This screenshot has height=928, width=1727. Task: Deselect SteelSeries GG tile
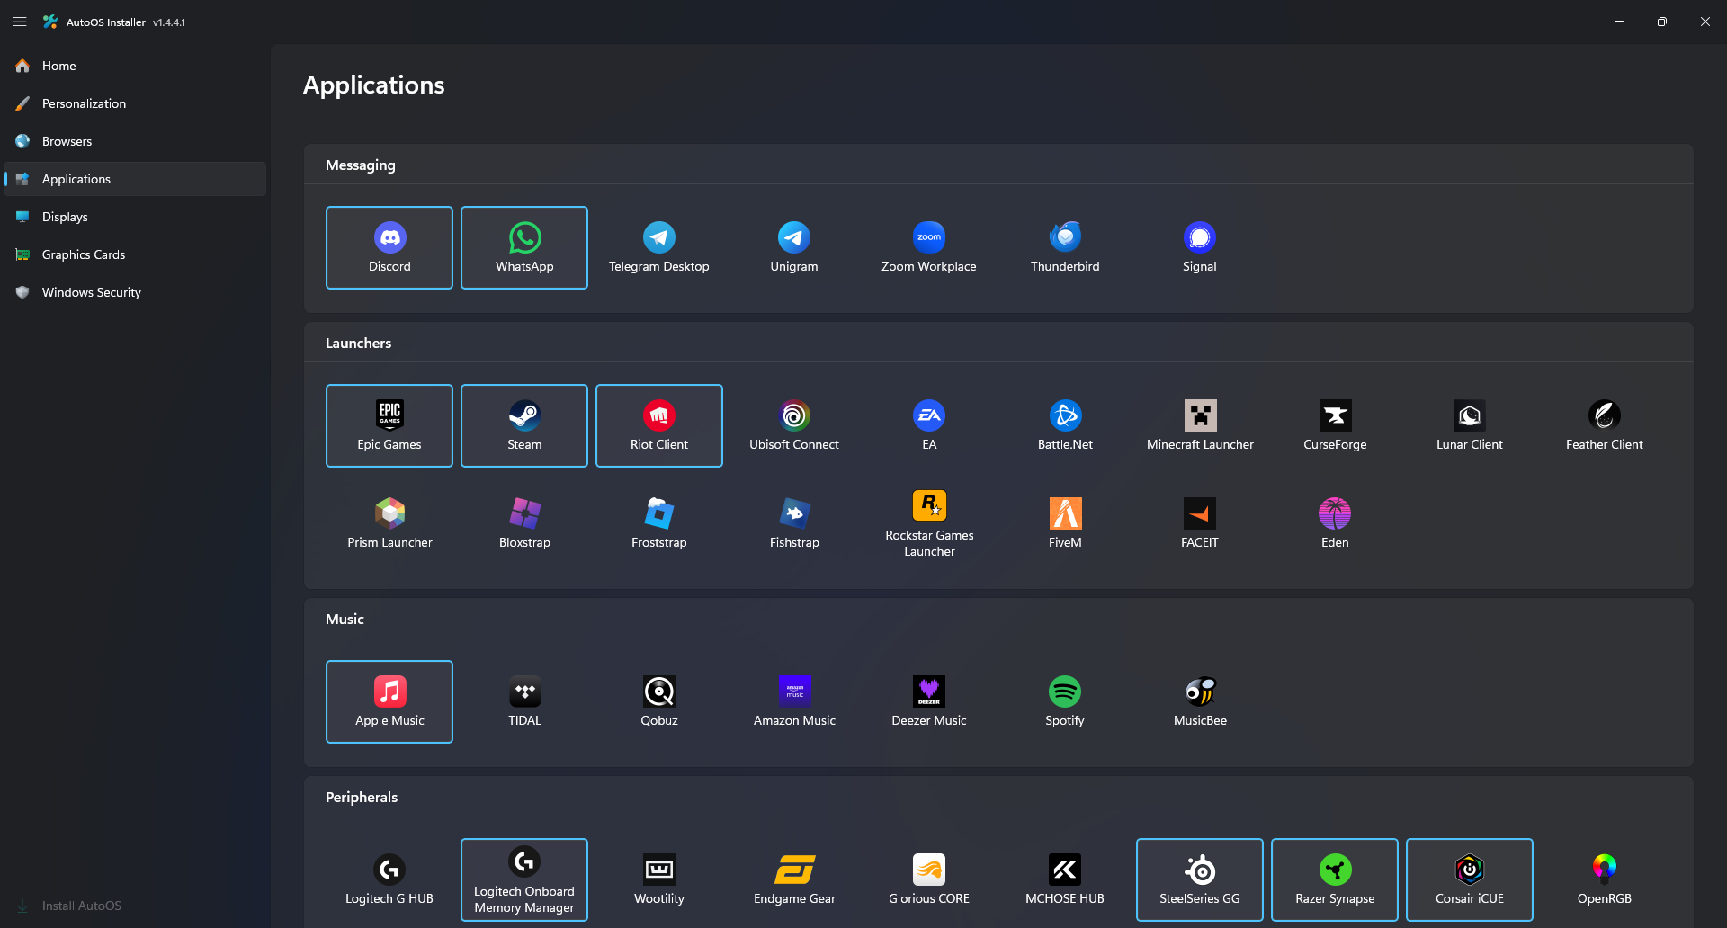(x=1200, y=879)
